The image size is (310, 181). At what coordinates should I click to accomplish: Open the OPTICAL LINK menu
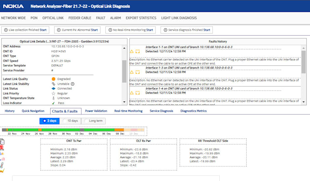53,18
